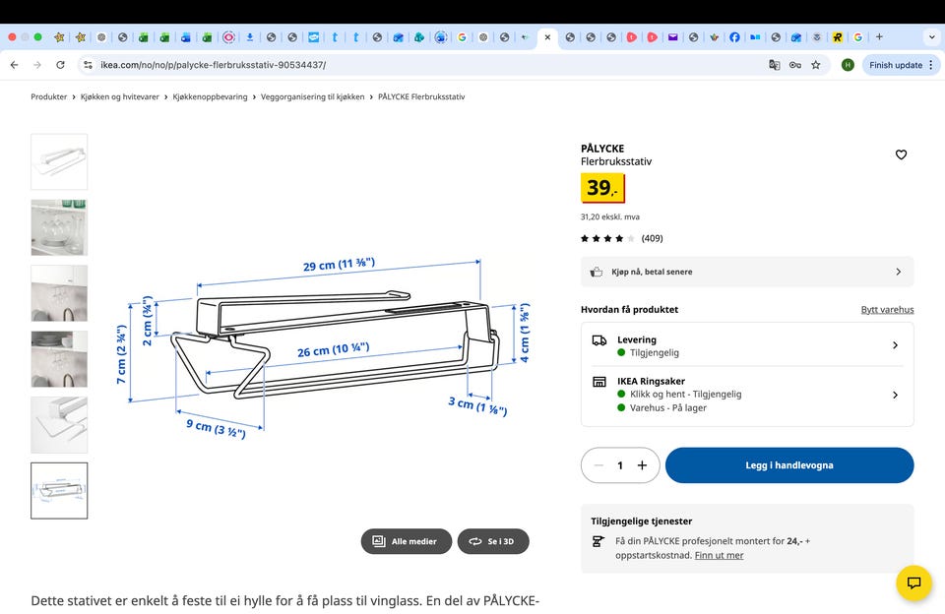Click the PÅLYCKE product name
The image size is (945, 614).
tap(602, 149)
